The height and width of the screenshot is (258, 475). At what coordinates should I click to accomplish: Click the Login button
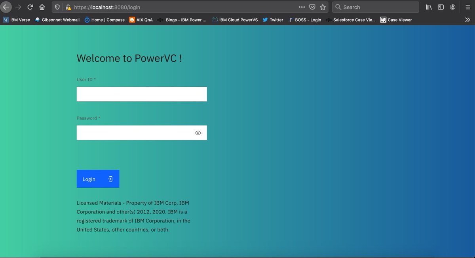(98, 179)
